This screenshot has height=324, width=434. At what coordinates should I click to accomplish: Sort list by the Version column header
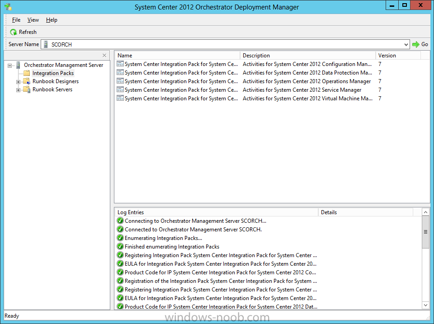click(398, 55)
